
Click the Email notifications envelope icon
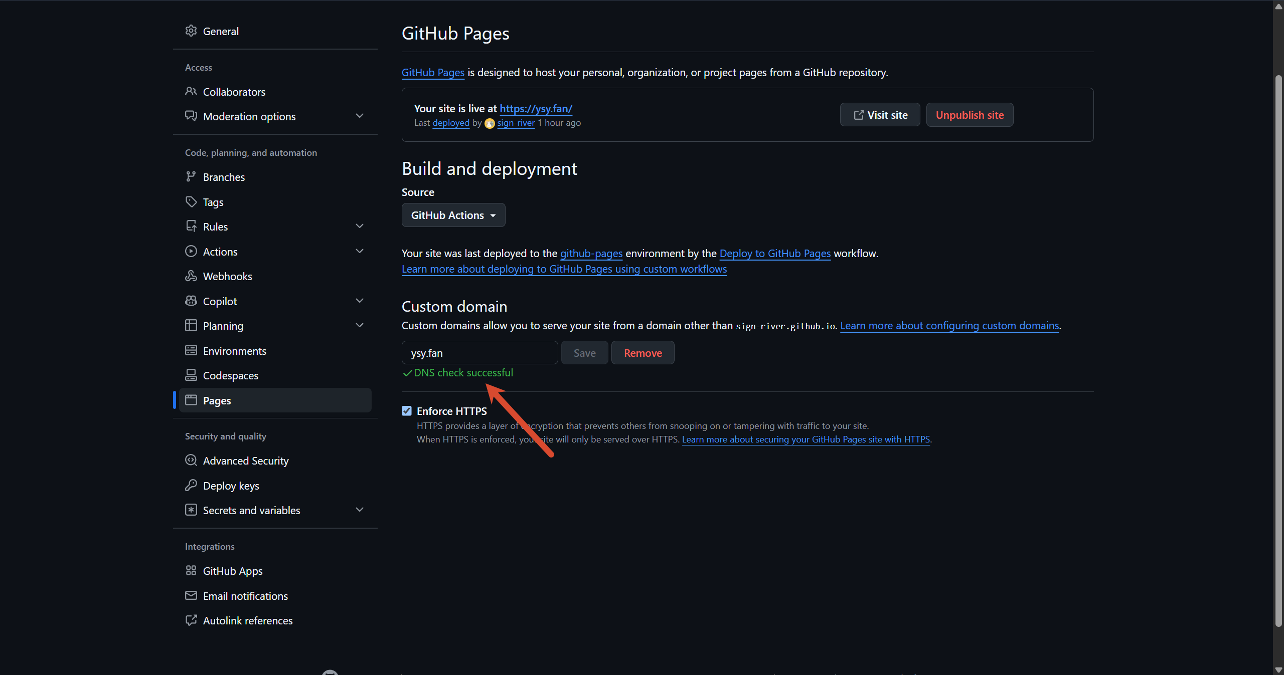coord(191,596)
